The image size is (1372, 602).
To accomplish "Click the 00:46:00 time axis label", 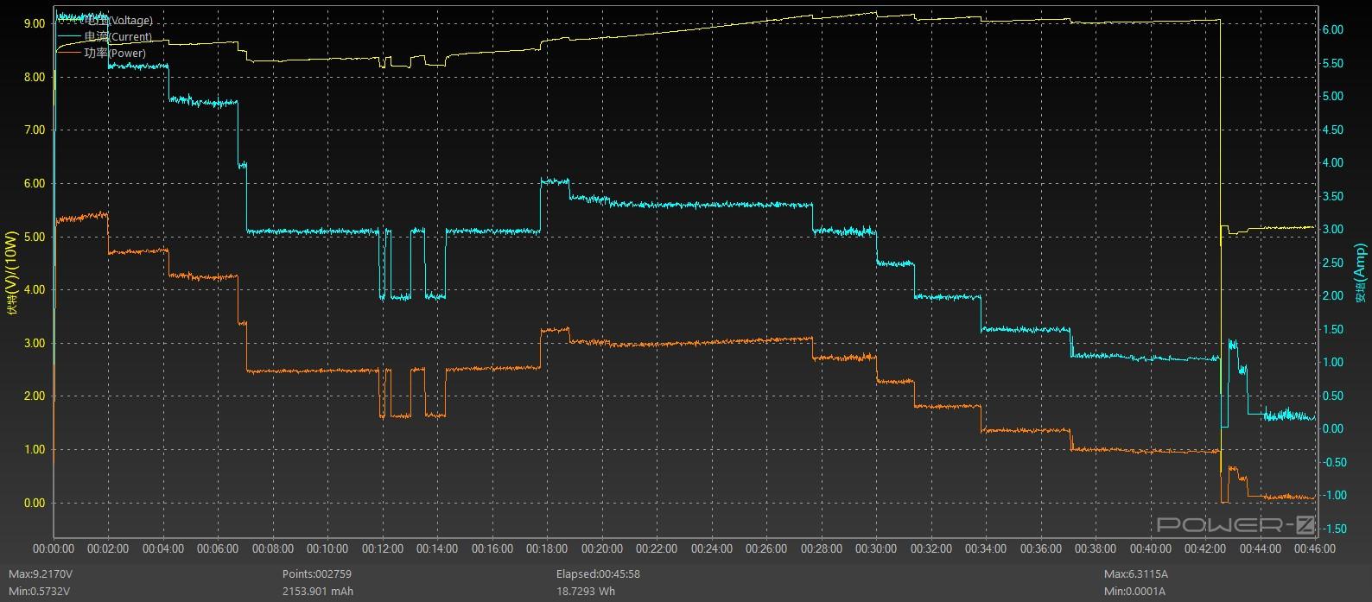I will pos(1315,549).
